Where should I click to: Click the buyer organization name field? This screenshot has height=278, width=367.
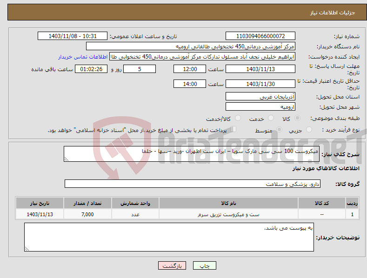(191, 46)
